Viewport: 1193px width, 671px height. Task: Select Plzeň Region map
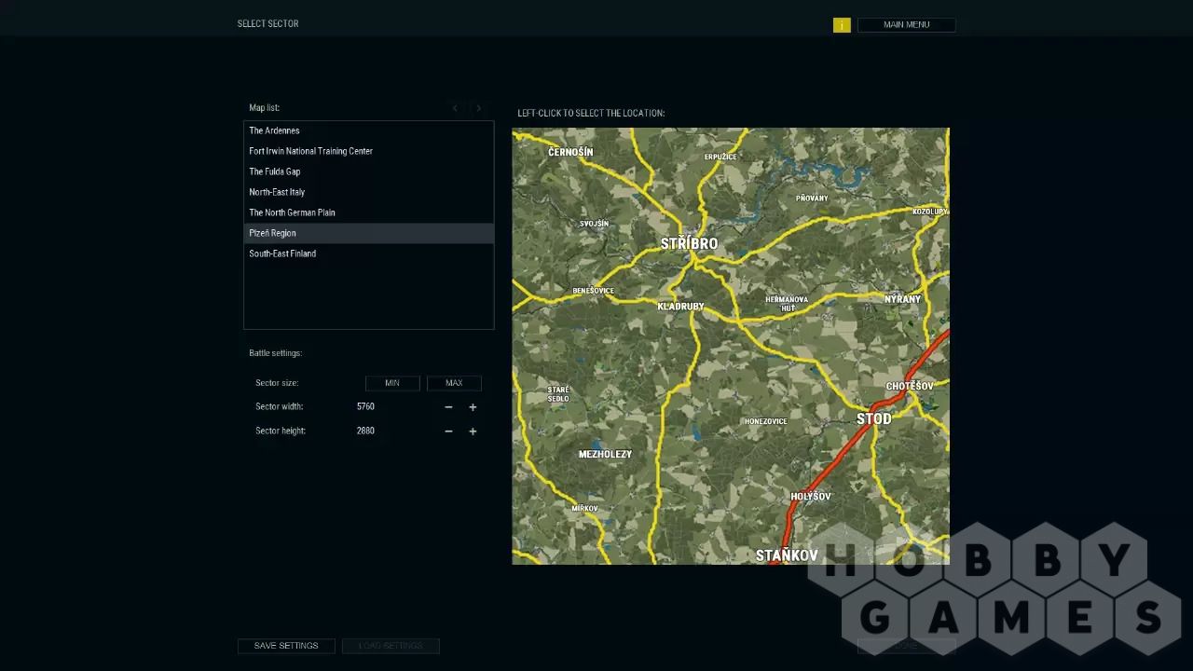[369, 233]
